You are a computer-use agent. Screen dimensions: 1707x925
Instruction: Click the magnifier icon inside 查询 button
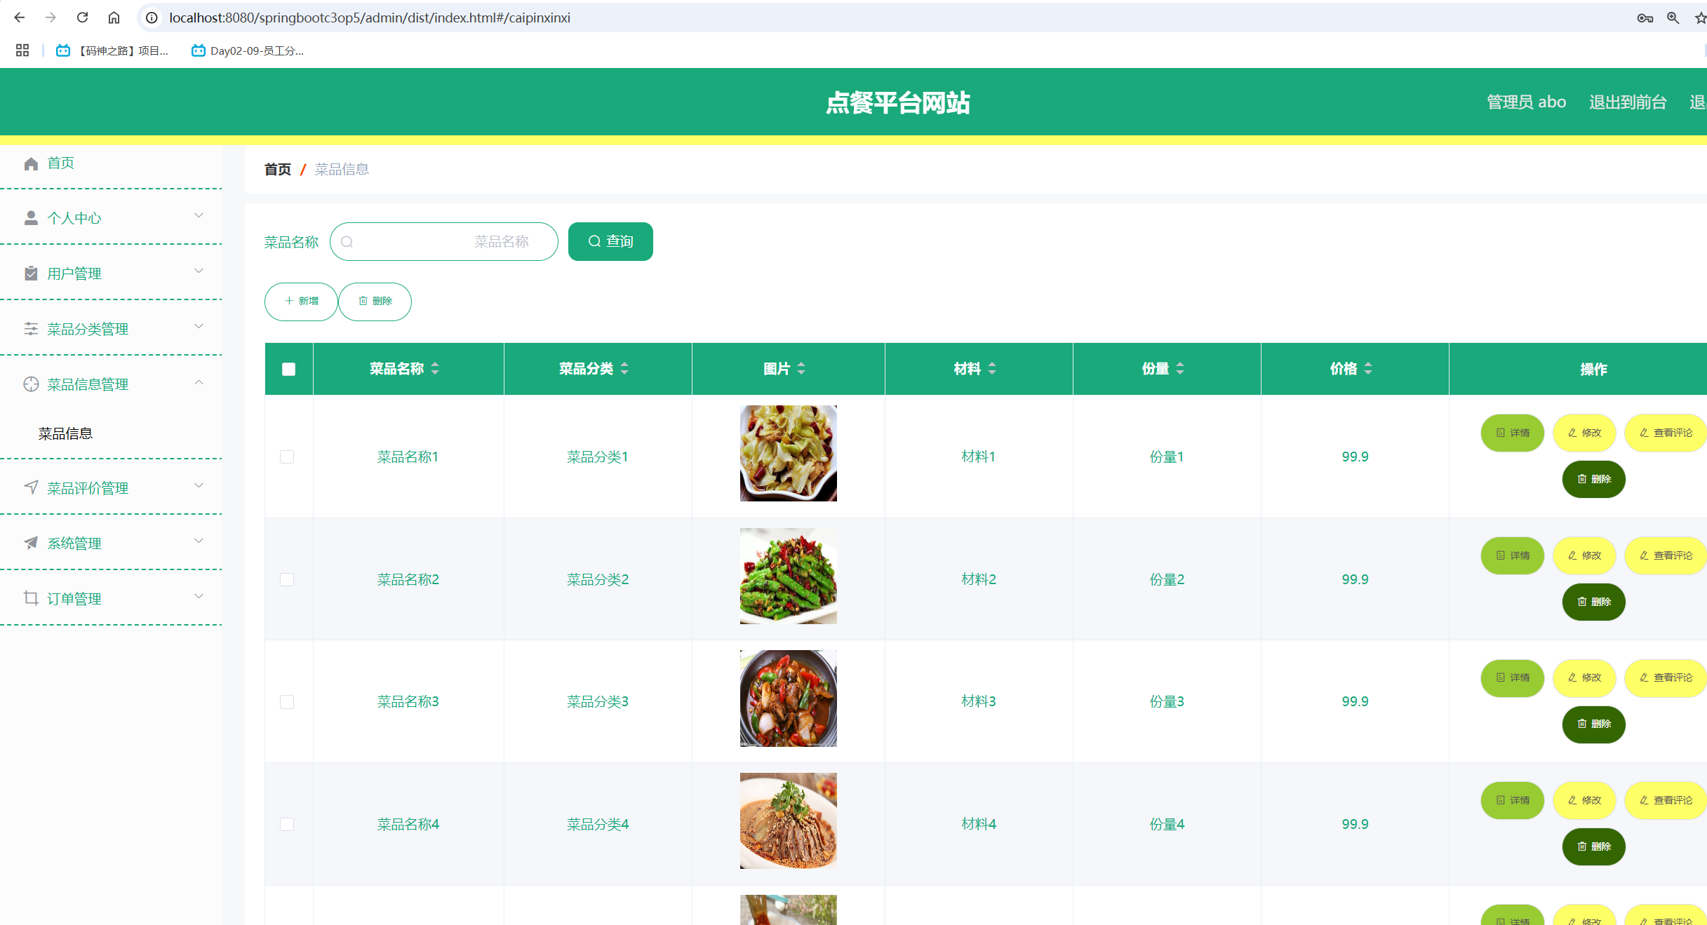tap(594, 241)
